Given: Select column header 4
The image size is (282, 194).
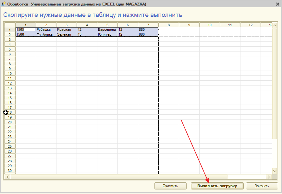Looking at the screenshot, I should coord(87,25).
